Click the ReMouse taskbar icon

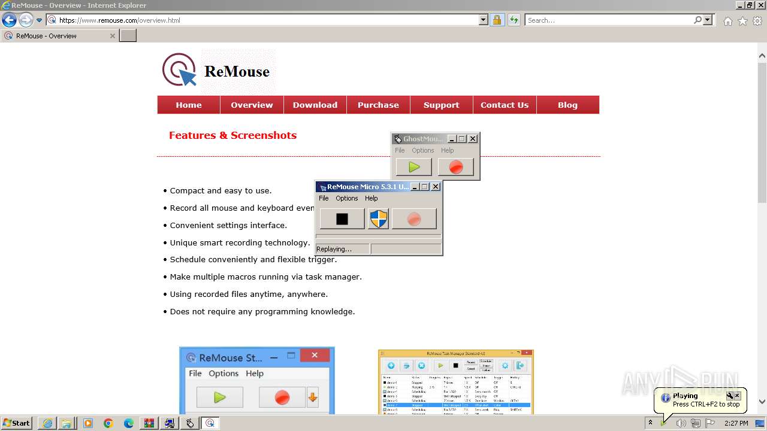pyautogui.click(x=210, y=423)
